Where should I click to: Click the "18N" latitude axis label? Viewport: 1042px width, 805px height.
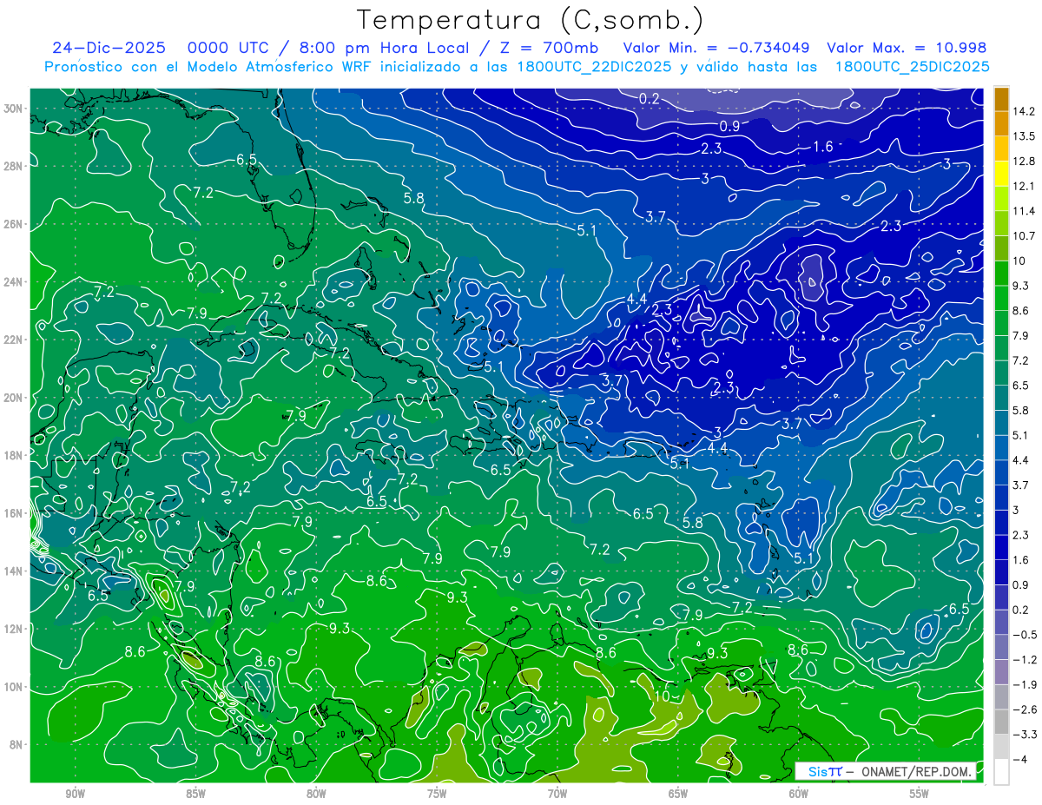point(15,455)
